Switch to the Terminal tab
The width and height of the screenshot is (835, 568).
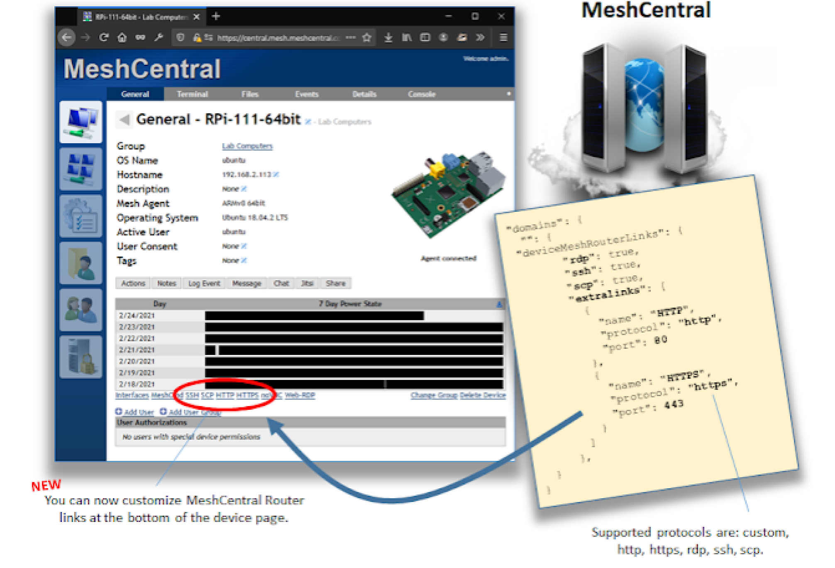193,94
